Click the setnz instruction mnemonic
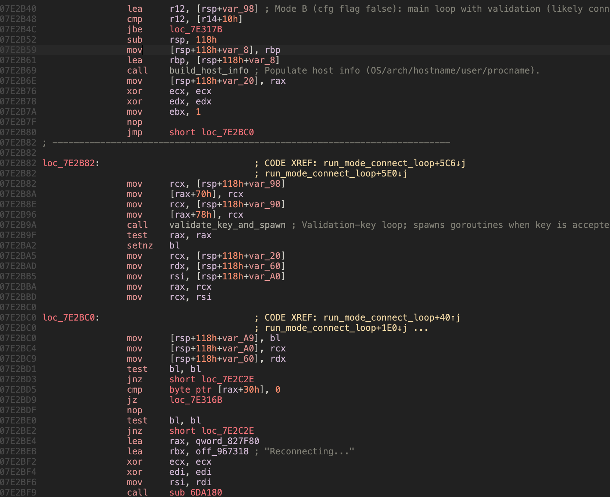 (140, 246)
